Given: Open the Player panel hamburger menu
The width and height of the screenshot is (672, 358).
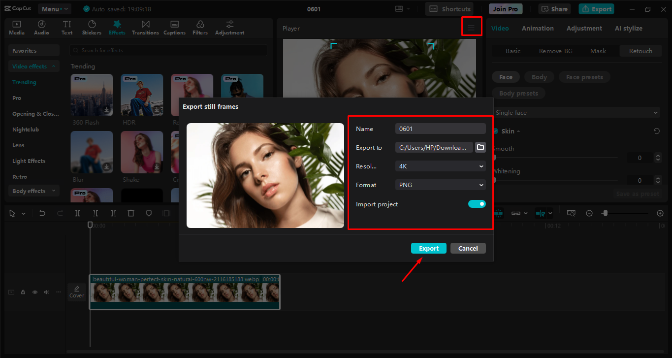Looking at the screenshot, I should (x=471, y=28).
